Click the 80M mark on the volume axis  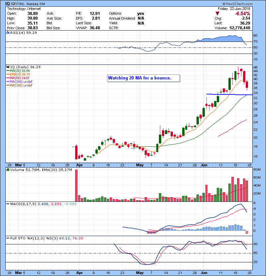(x=257, y=170)
